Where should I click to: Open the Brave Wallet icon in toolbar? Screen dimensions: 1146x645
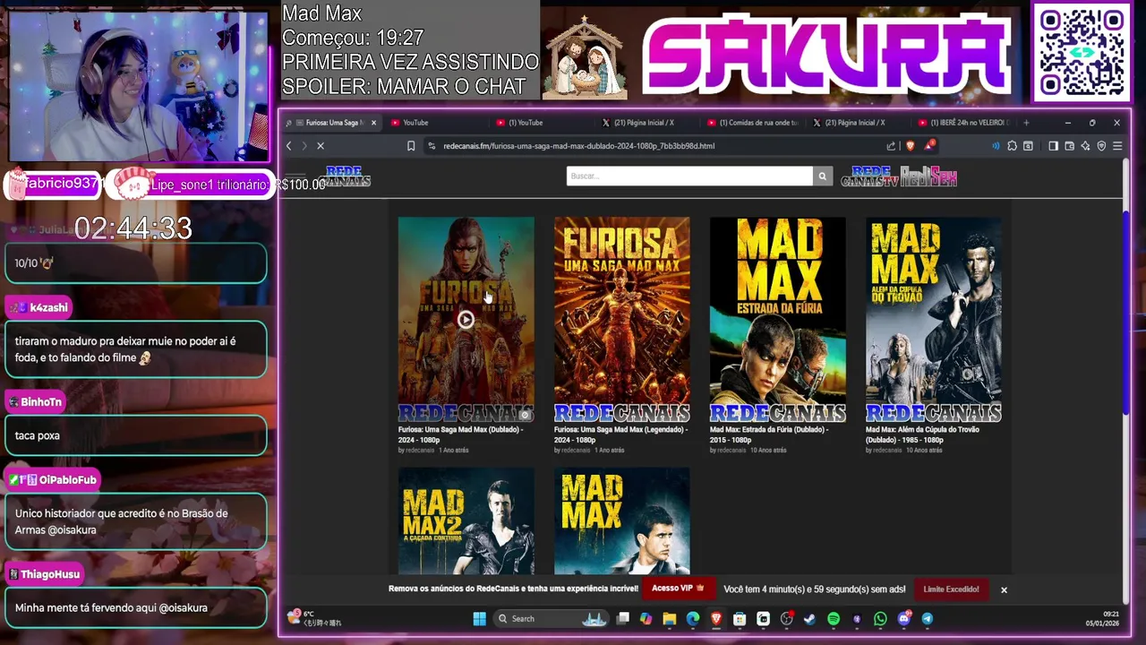[1069, 146]
